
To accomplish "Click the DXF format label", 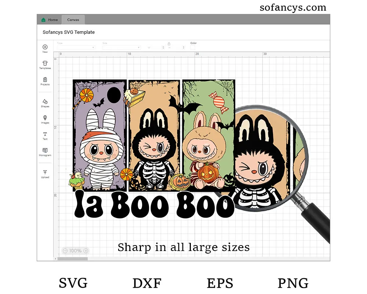I will 147,283.
